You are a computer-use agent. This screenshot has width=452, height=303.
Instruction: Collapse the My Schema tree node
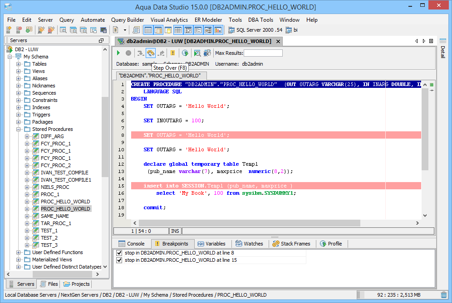click(10, 57)
